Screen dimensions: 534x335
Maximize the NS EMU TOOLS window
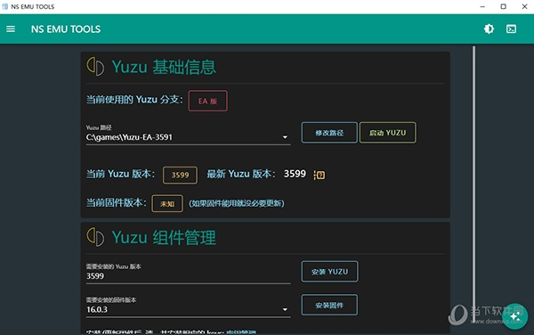tap(504, 6)
